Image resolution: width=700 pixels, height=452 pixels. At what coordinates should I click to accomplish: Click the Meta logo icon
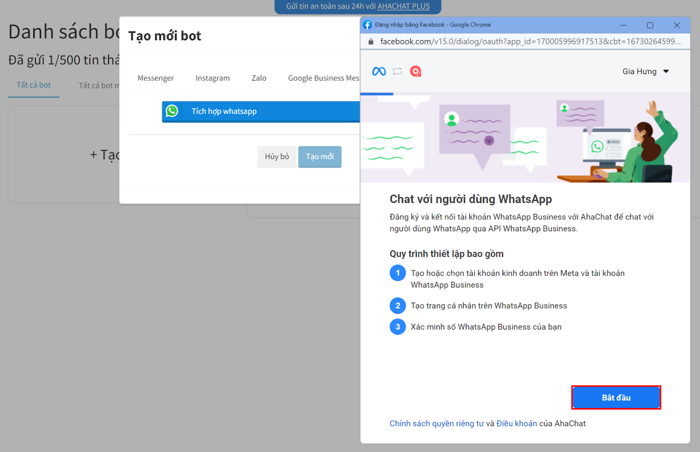click(379, 71)
